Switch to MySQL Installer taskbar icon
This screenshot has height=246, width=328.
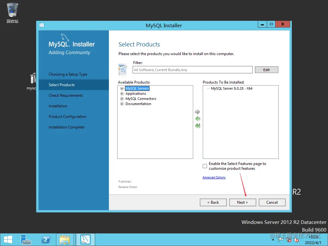pyautogui.click(x=86, y=240)
